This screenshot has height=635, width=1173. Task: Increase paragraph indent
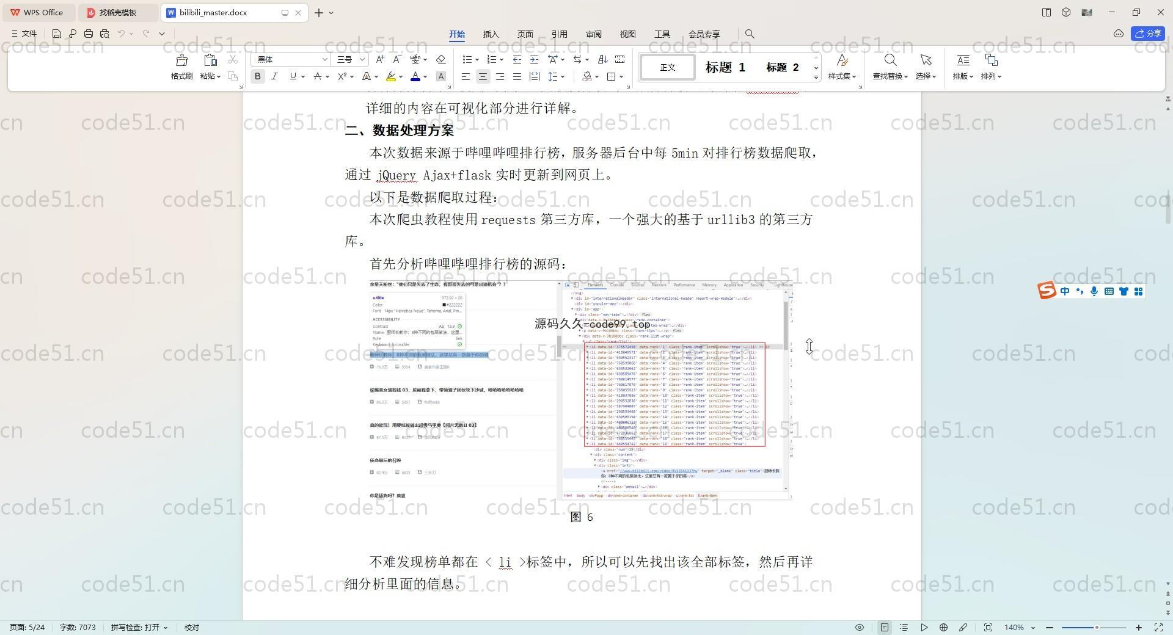(x=534, y=59)
